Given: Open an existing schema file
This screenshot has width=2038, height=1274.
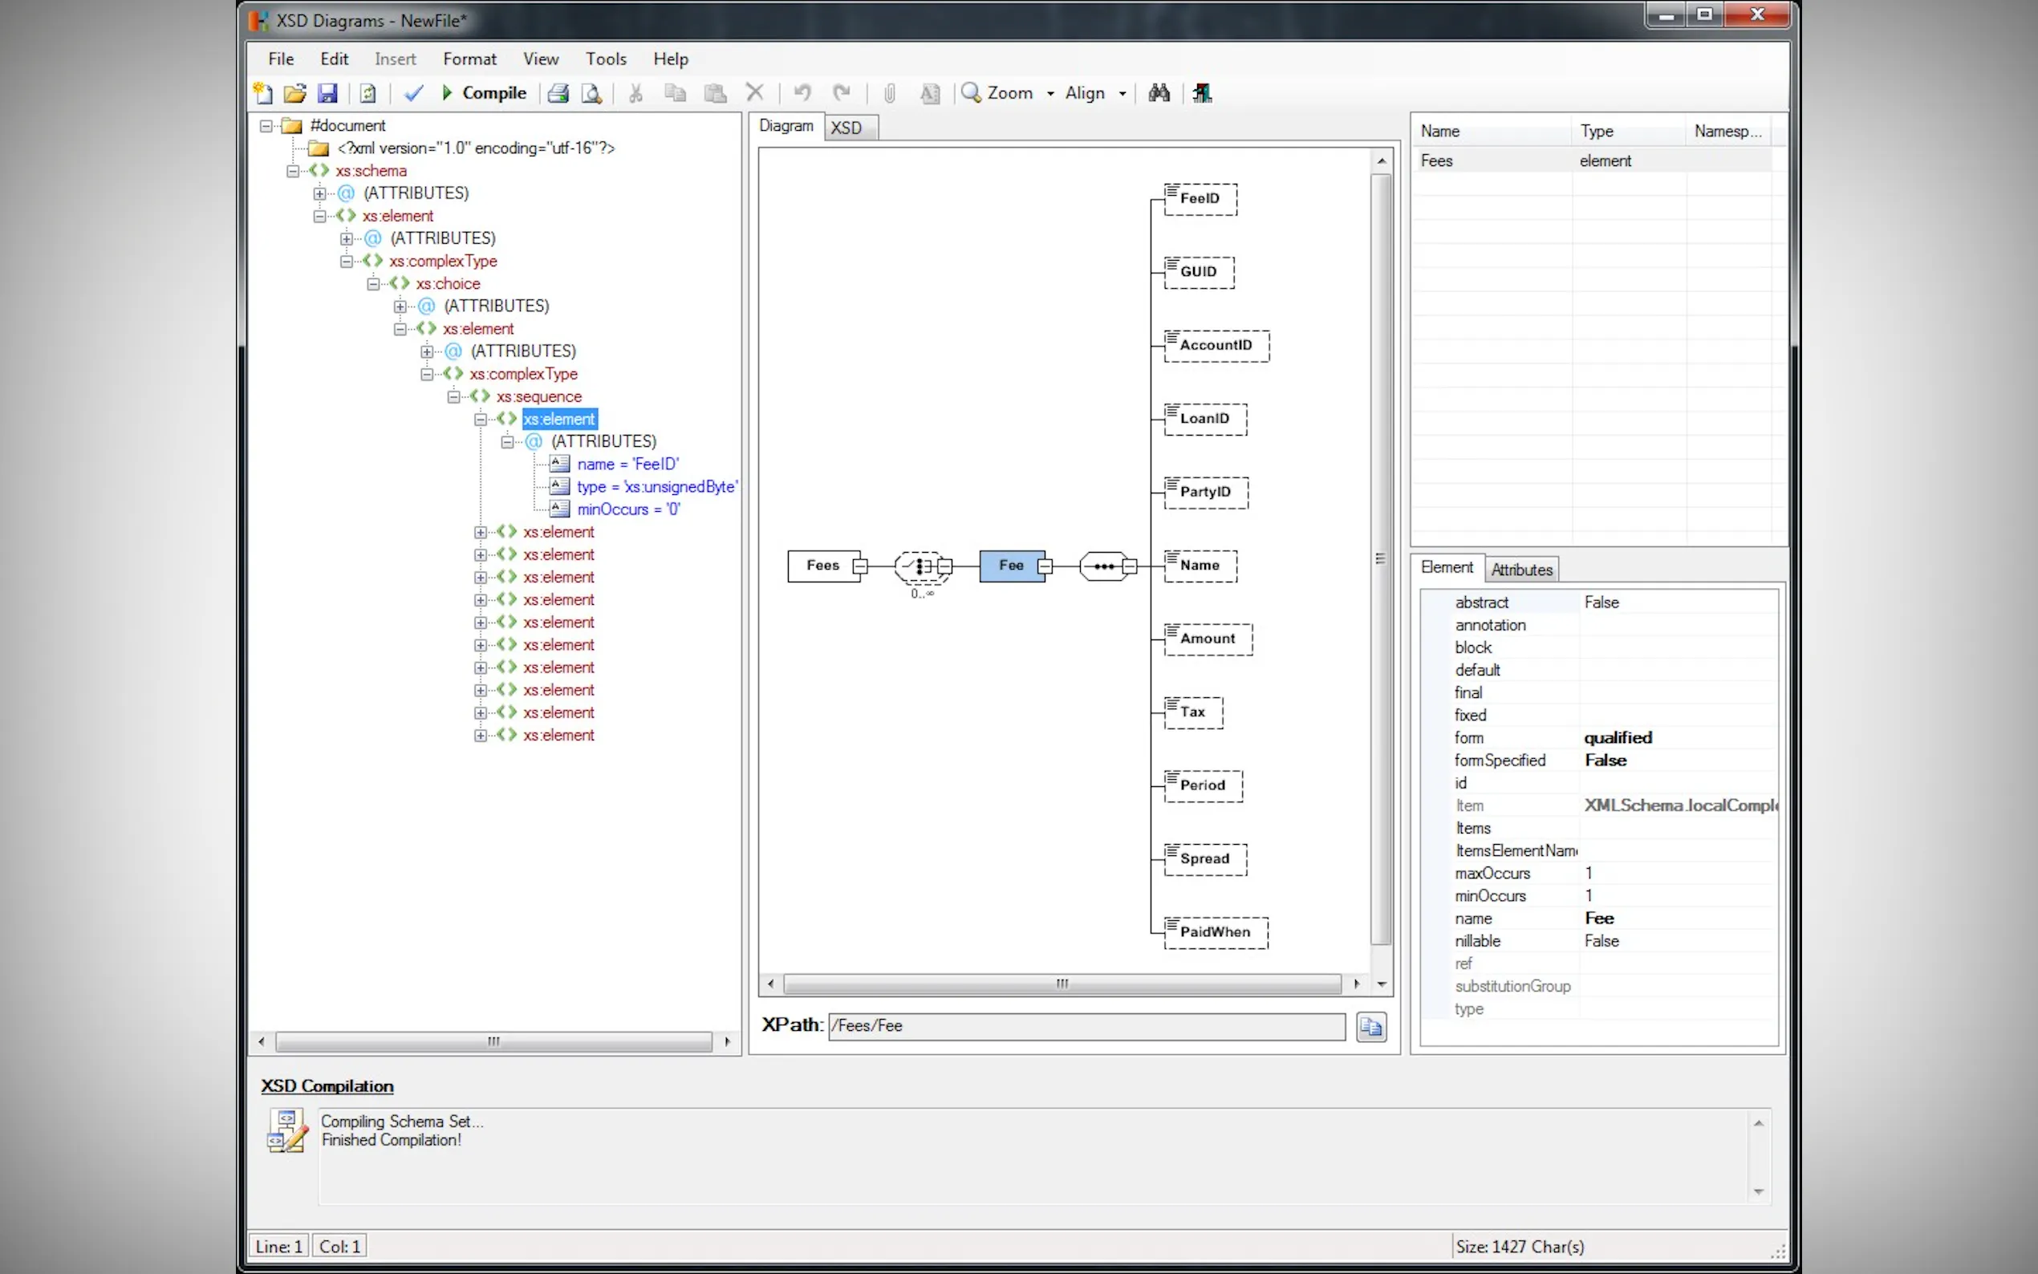Looking at the screenshot, I should coord(295,93).
